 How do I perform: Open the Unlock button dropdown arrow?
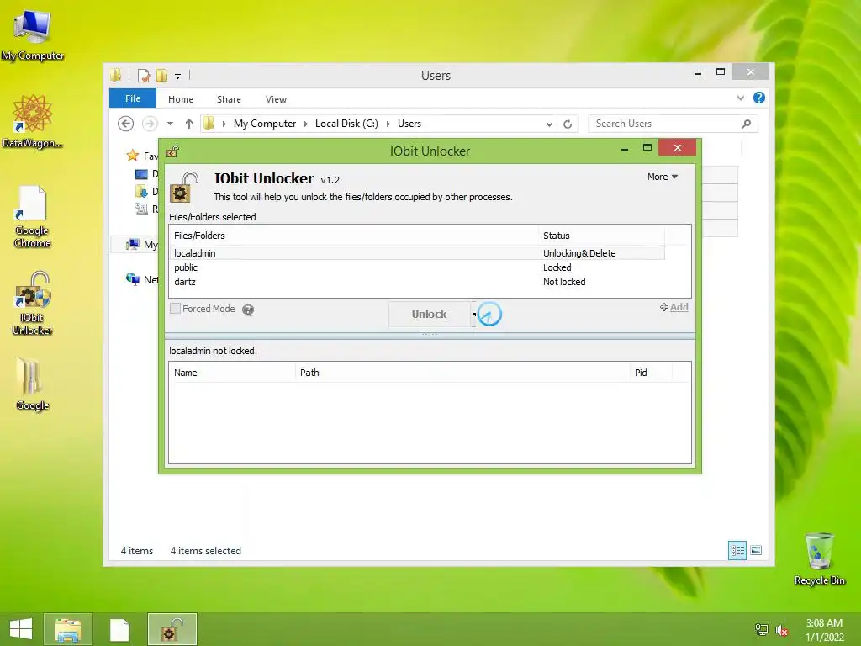click(474, 315)
